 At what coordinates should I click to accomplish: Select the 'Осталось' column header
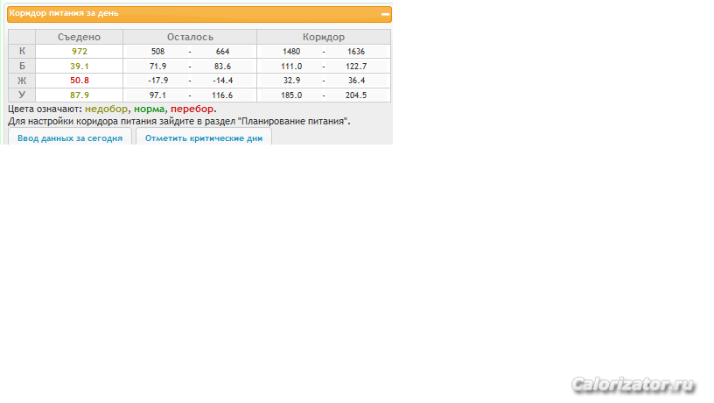pos(190,37)
